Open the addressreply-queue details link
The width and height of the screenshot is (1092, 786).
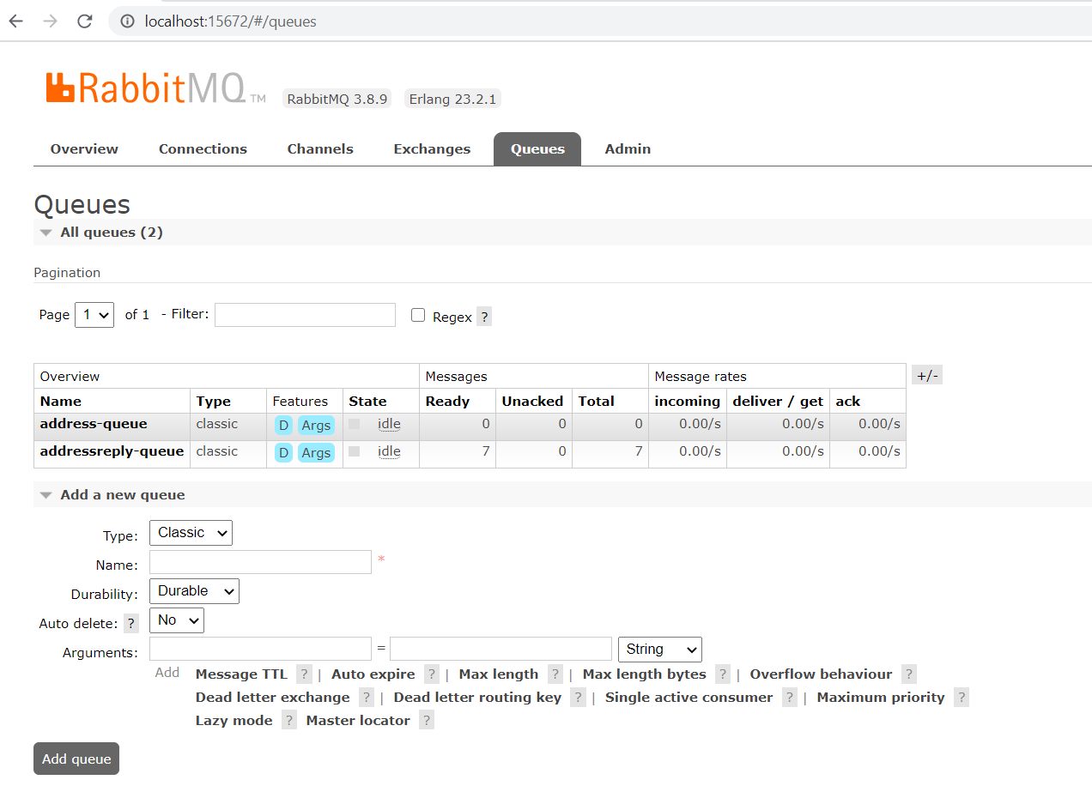click(111, 451)
